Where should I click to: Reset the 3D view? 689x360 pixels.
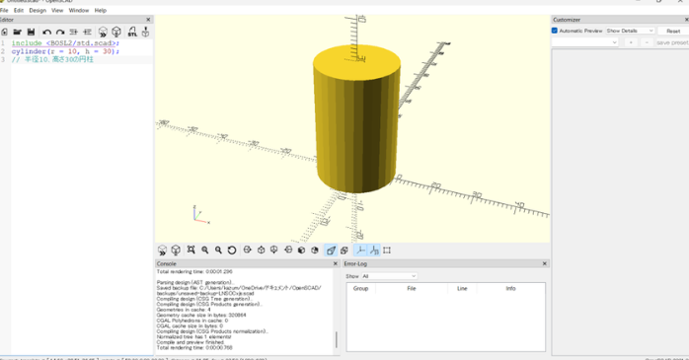pos(232,251)
